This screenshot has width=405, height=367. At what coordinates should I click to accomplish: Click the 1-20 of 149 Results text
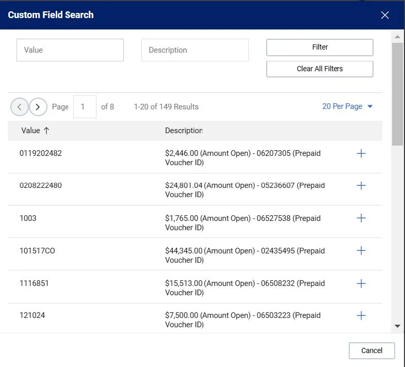166,107
